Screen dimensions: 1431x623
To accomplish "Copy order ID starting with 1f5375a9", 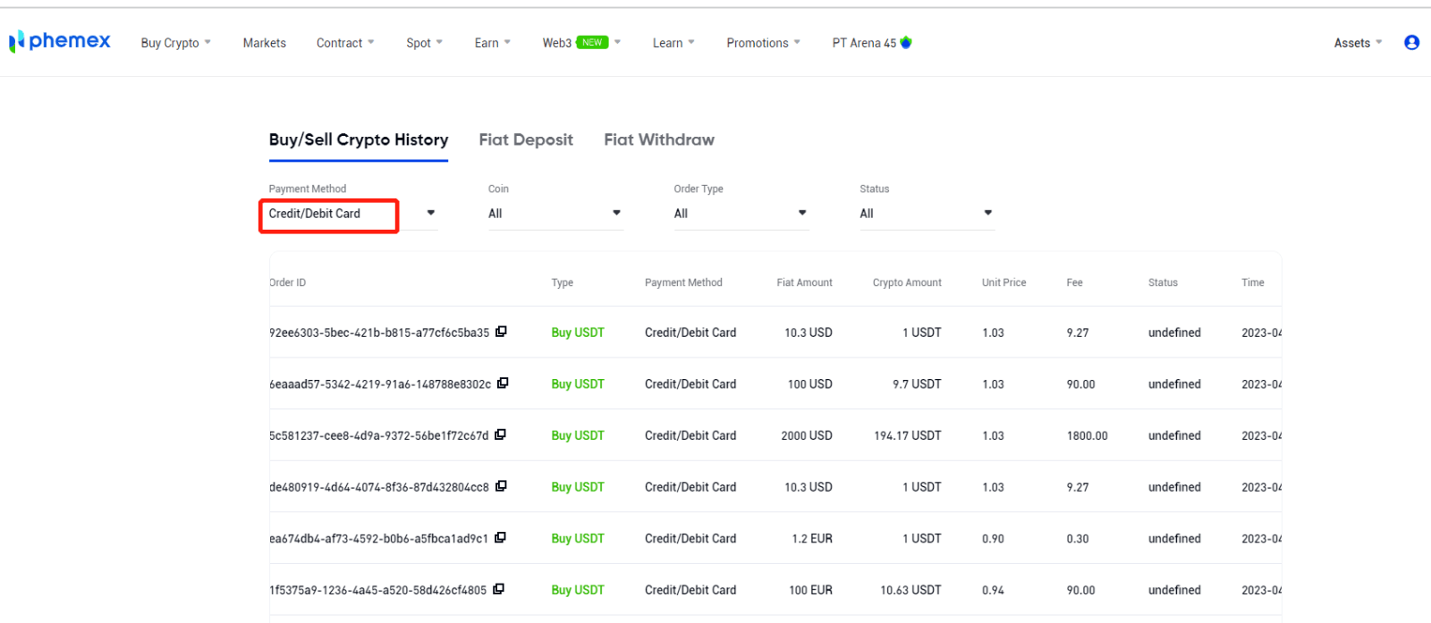I will (x=499, y=589).
